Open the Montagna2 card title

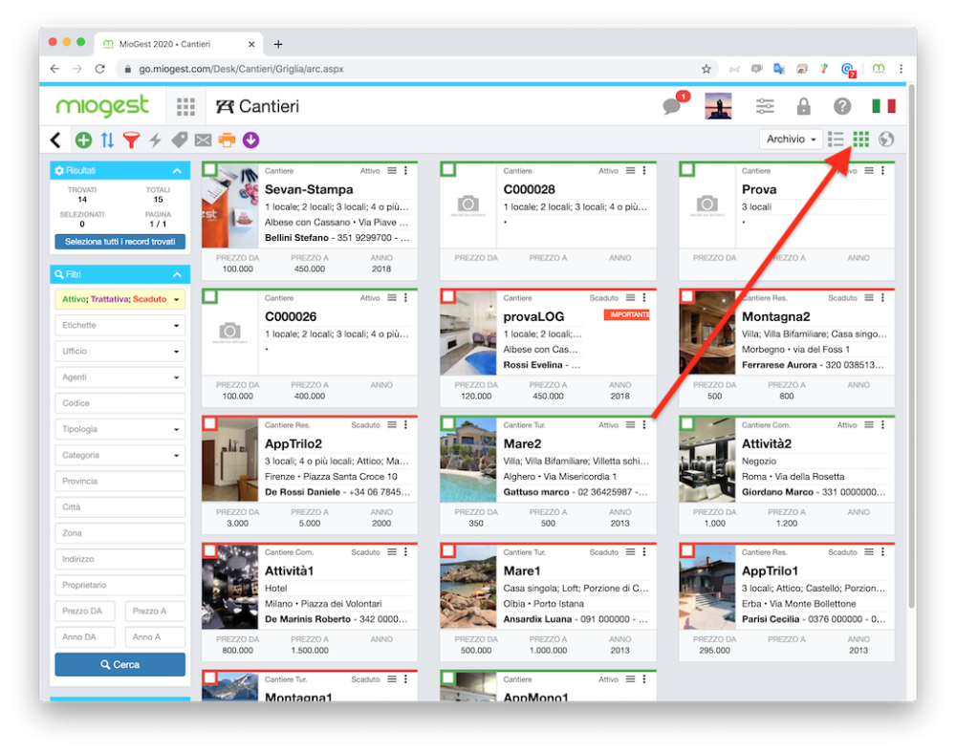click(775, 317)
